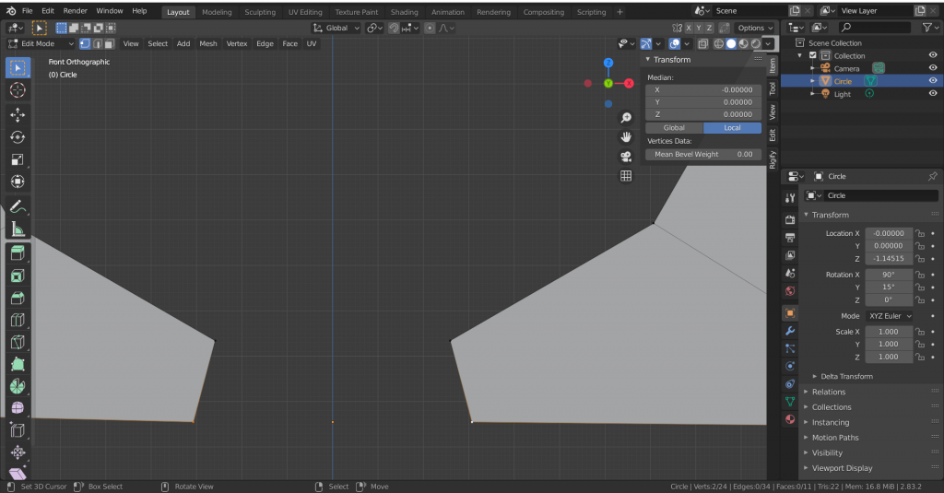Open the Global transform orientation dropdown
944x493 pixels.
[336, 28]
